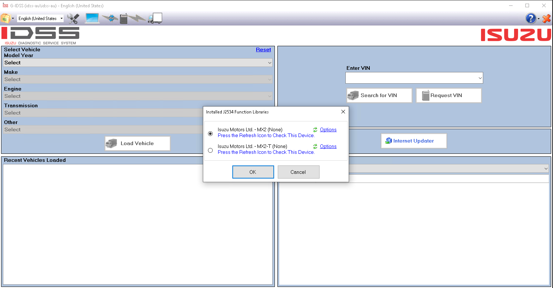Screen dimensions: 553x288
Task: Open Help with the blue question mark icon
Action: 530,19
